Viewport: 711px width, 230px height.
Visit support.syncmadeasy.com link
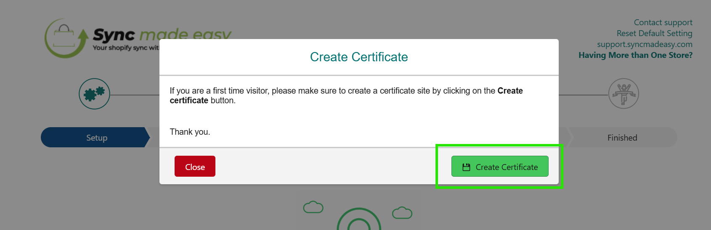click(x=645, y=44)
